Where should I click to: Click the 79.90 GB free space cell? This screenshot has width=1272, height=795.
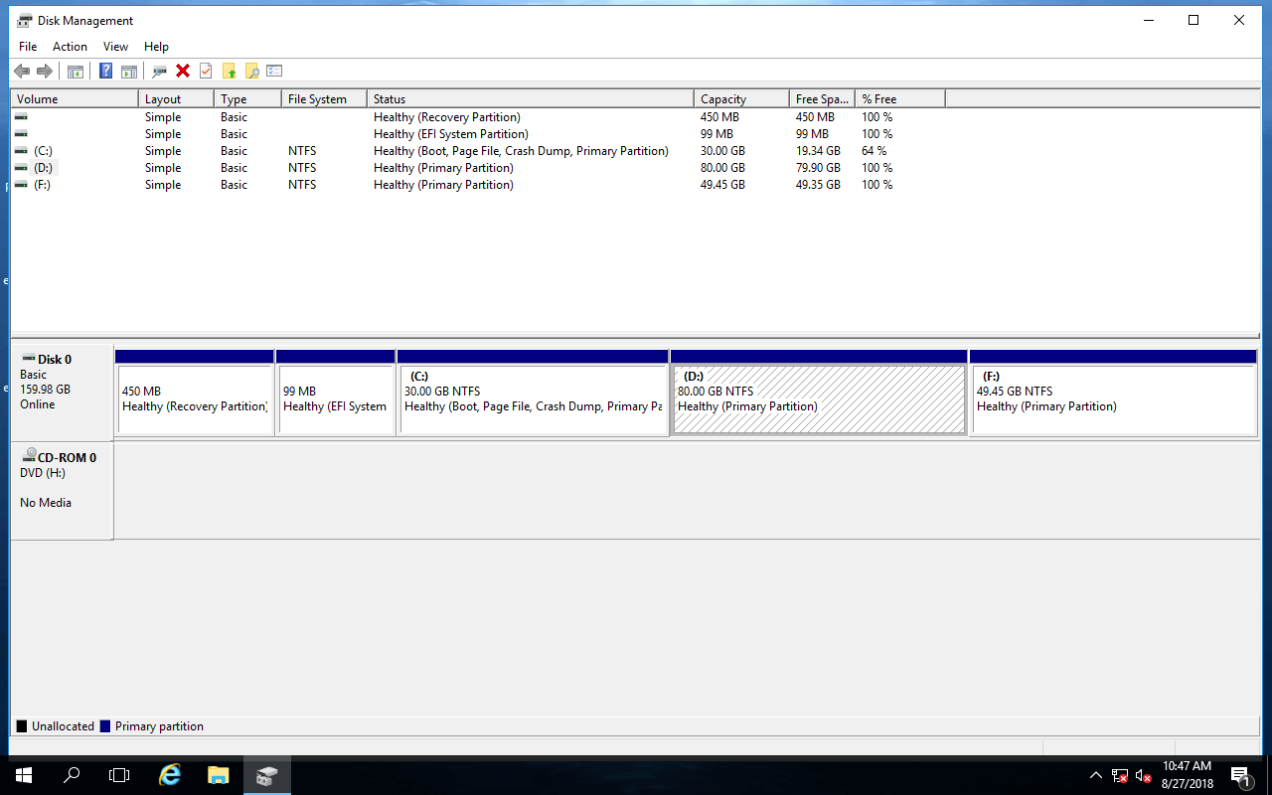pyautogui.click(x=818, y=168)
